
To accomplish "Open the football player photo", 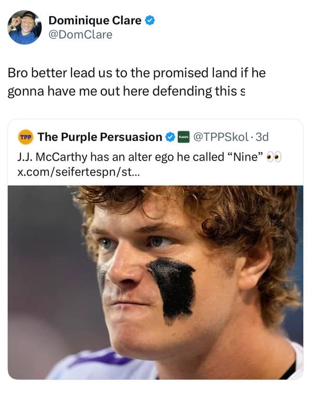I will point(155,282).
